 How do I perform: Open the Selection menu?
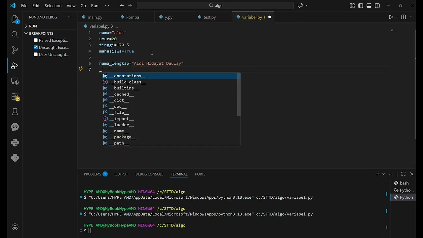point(53,6)
